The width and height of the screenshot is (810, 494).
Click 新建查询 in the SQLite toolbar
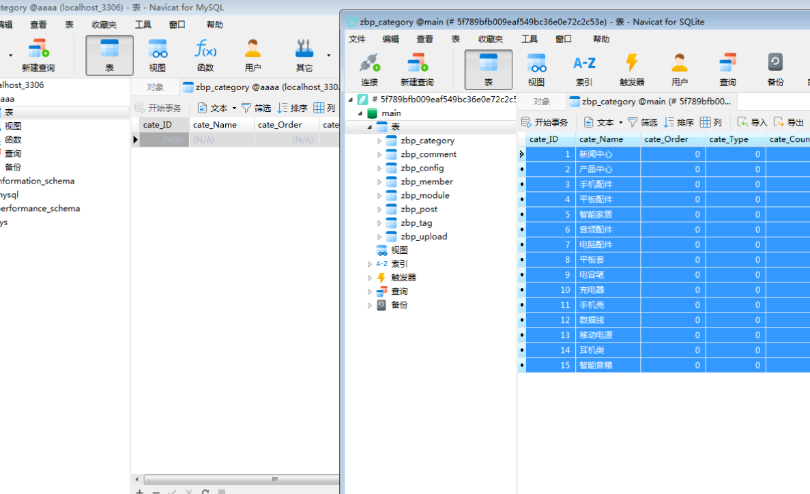417,69
